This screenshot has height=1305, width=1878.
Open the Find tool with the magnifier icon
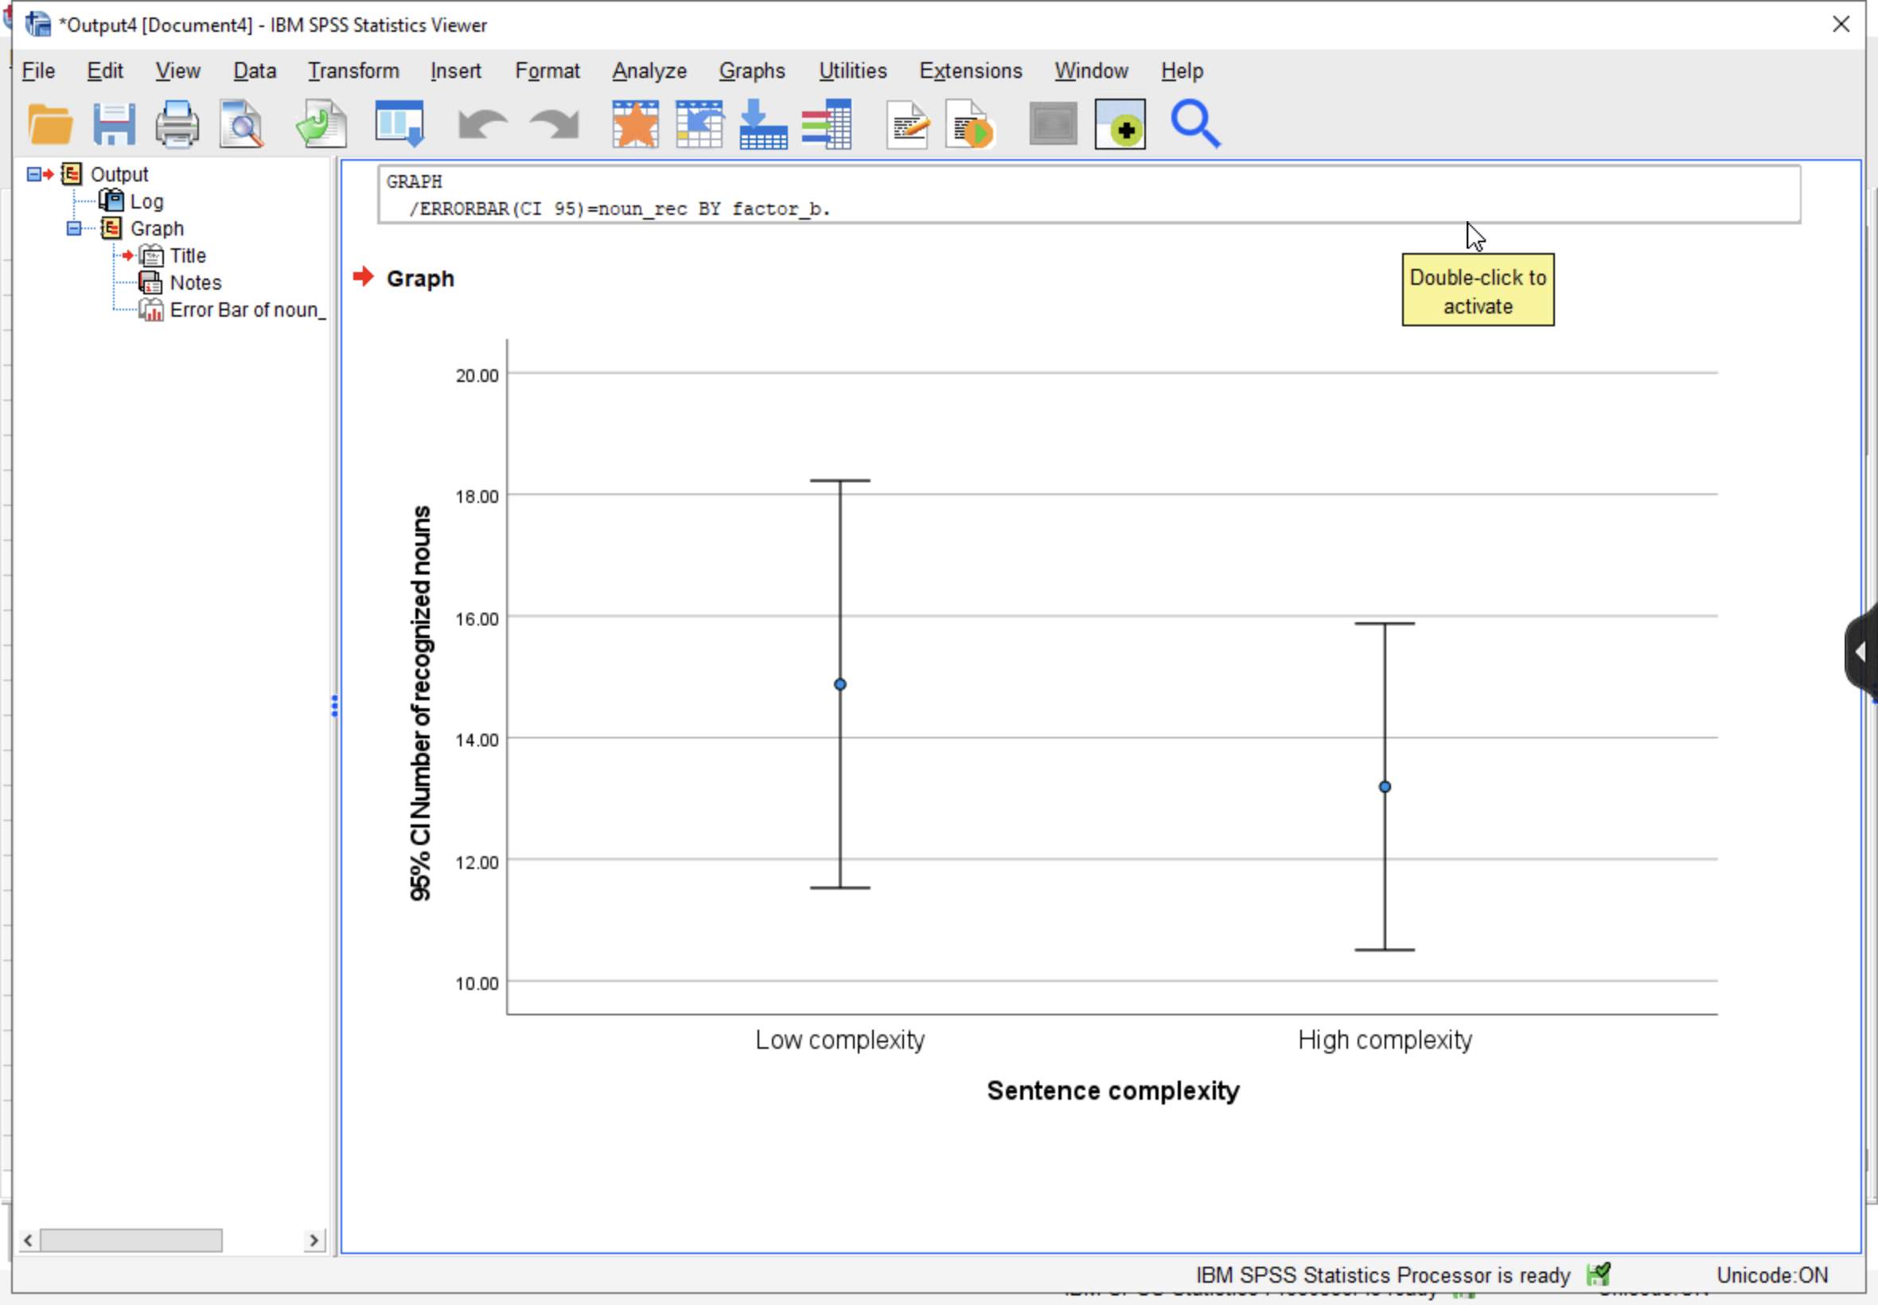pyautogui.click(x=1194, y=123)
